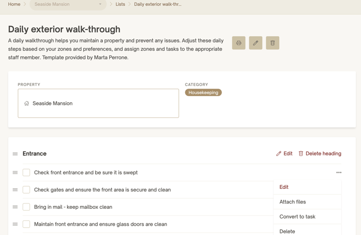Tick checkbox for bring in mail item
361x235 pixels.
(x=26, y=207)
